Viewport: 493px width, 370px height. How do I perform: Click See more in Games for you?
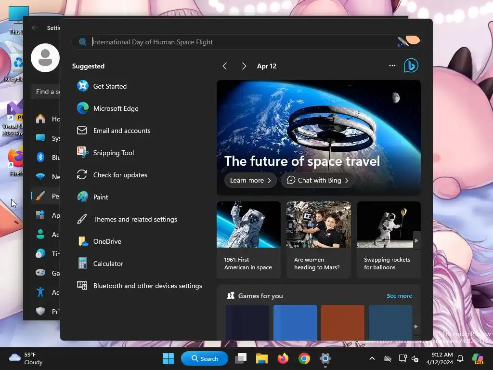click(x=399, y=296)
